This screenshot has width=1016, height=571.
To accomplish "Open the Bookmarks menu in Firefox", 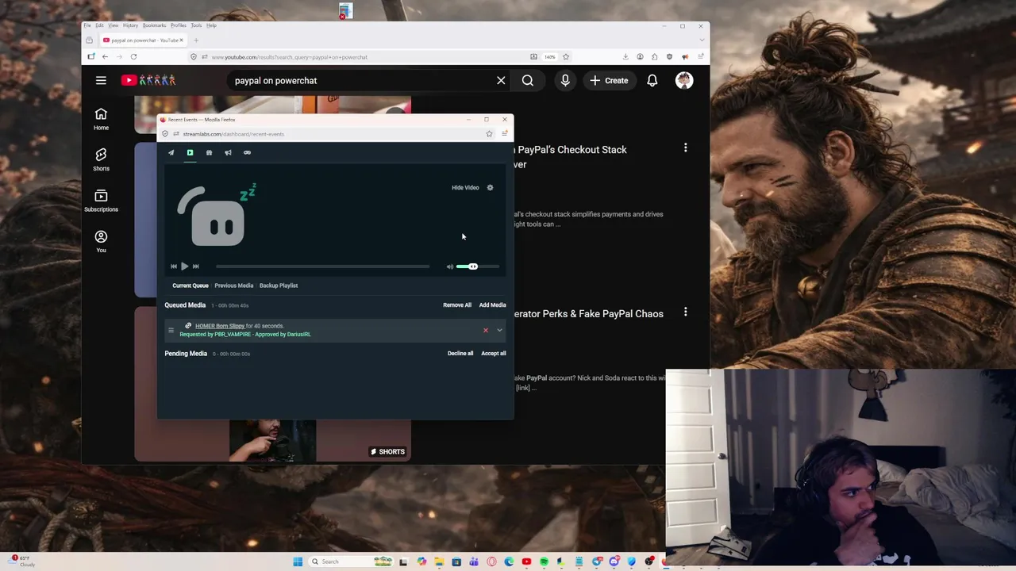I will click(154, 25).
